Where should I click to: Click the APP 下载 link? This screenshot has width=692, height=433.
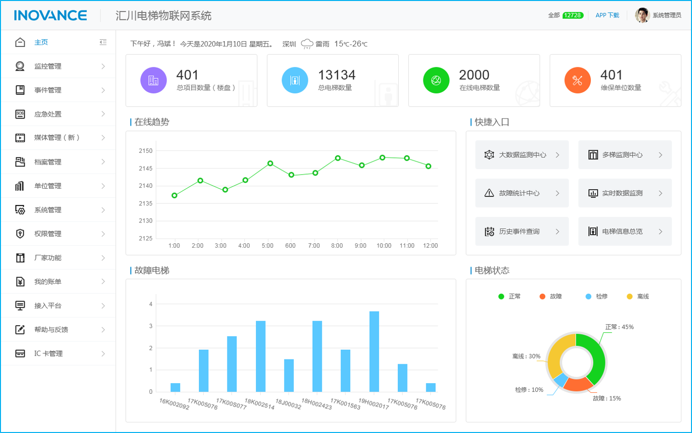[x=607, y=15]
